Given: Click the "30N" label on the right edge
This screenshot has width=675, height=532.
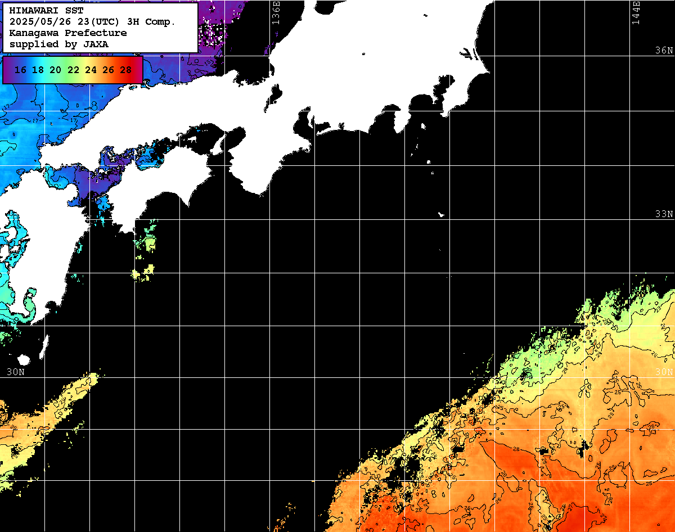Looking at the screenshot, I should (664, 372).
